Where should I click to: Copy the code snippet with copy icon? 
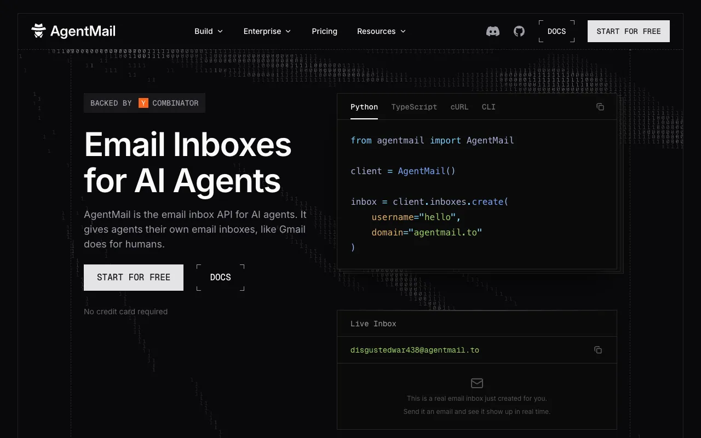[600, 107]
